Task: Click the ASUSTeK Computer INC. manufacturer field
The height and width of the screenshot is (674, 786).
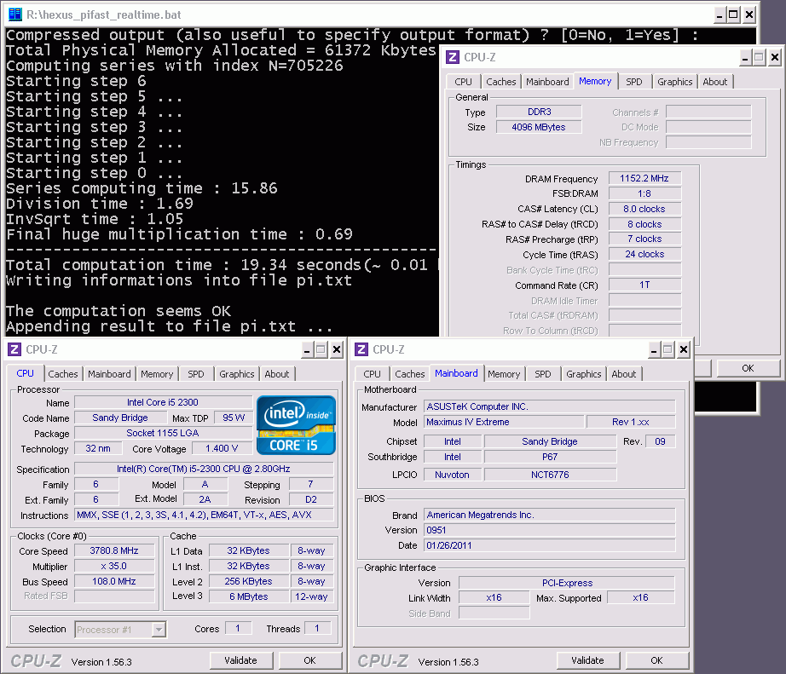Action: click(x=549, y=407)
